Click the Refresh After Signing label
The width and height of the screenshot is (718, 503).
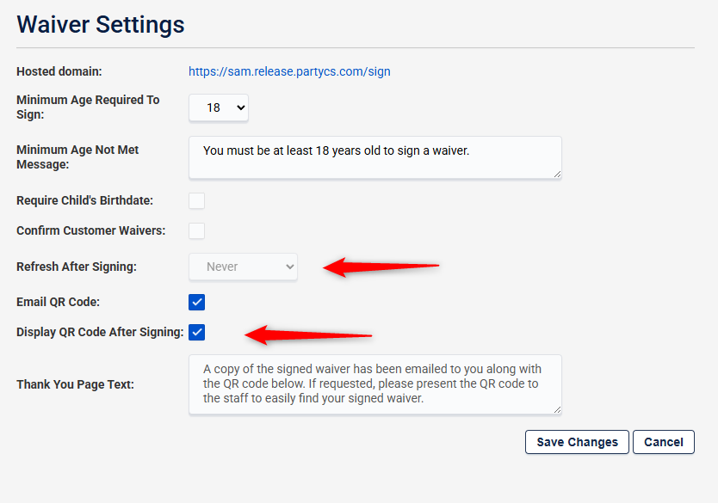(77, 267)
